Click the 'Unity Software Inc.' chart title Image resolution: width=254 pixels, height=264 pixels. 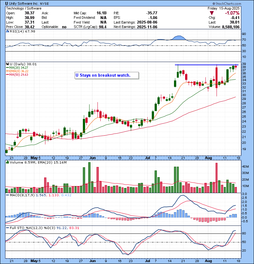pos(24,3)
